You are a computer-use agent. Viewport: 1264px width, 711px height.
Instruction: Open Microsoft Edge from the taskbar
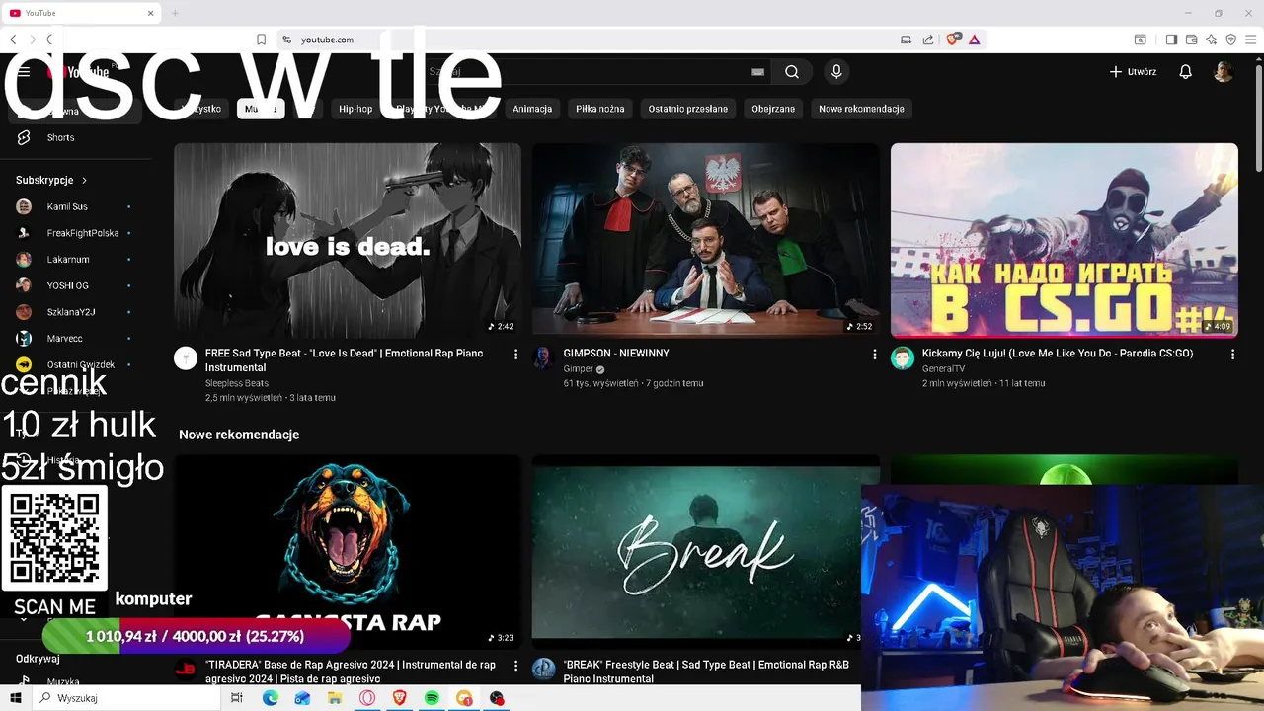270,698
